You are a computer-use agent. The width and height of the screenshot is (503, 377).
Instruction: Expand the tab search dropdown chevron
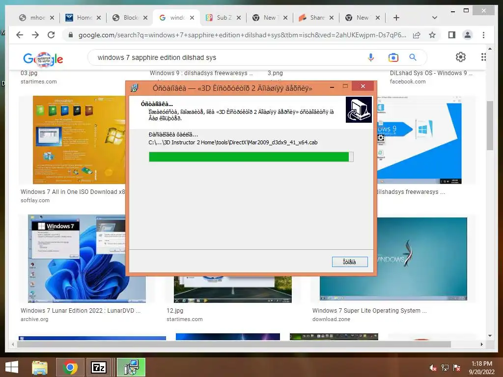coord(435,18)
